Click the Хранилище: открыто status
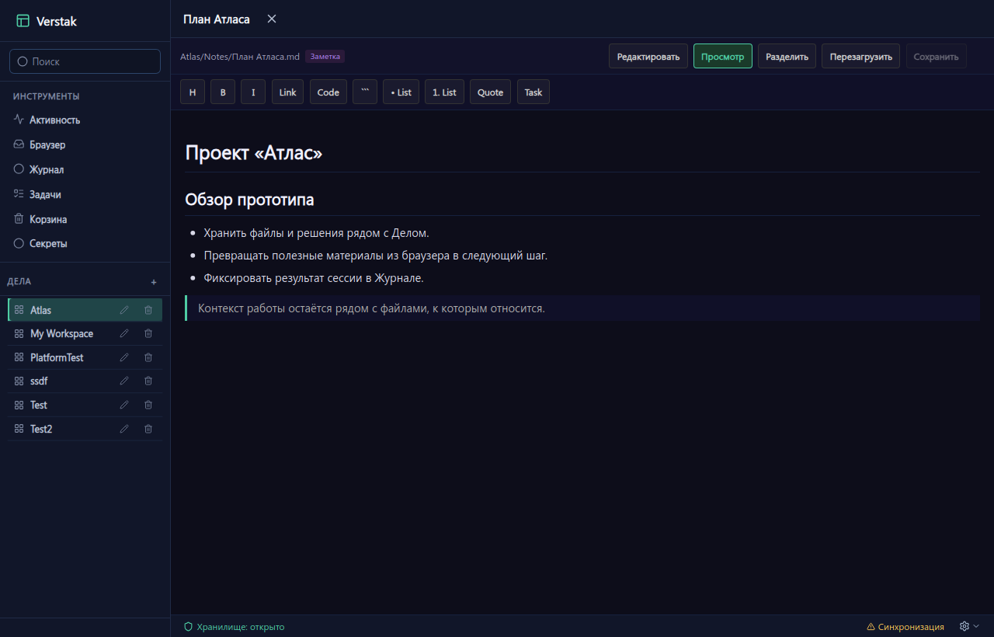 234,627
